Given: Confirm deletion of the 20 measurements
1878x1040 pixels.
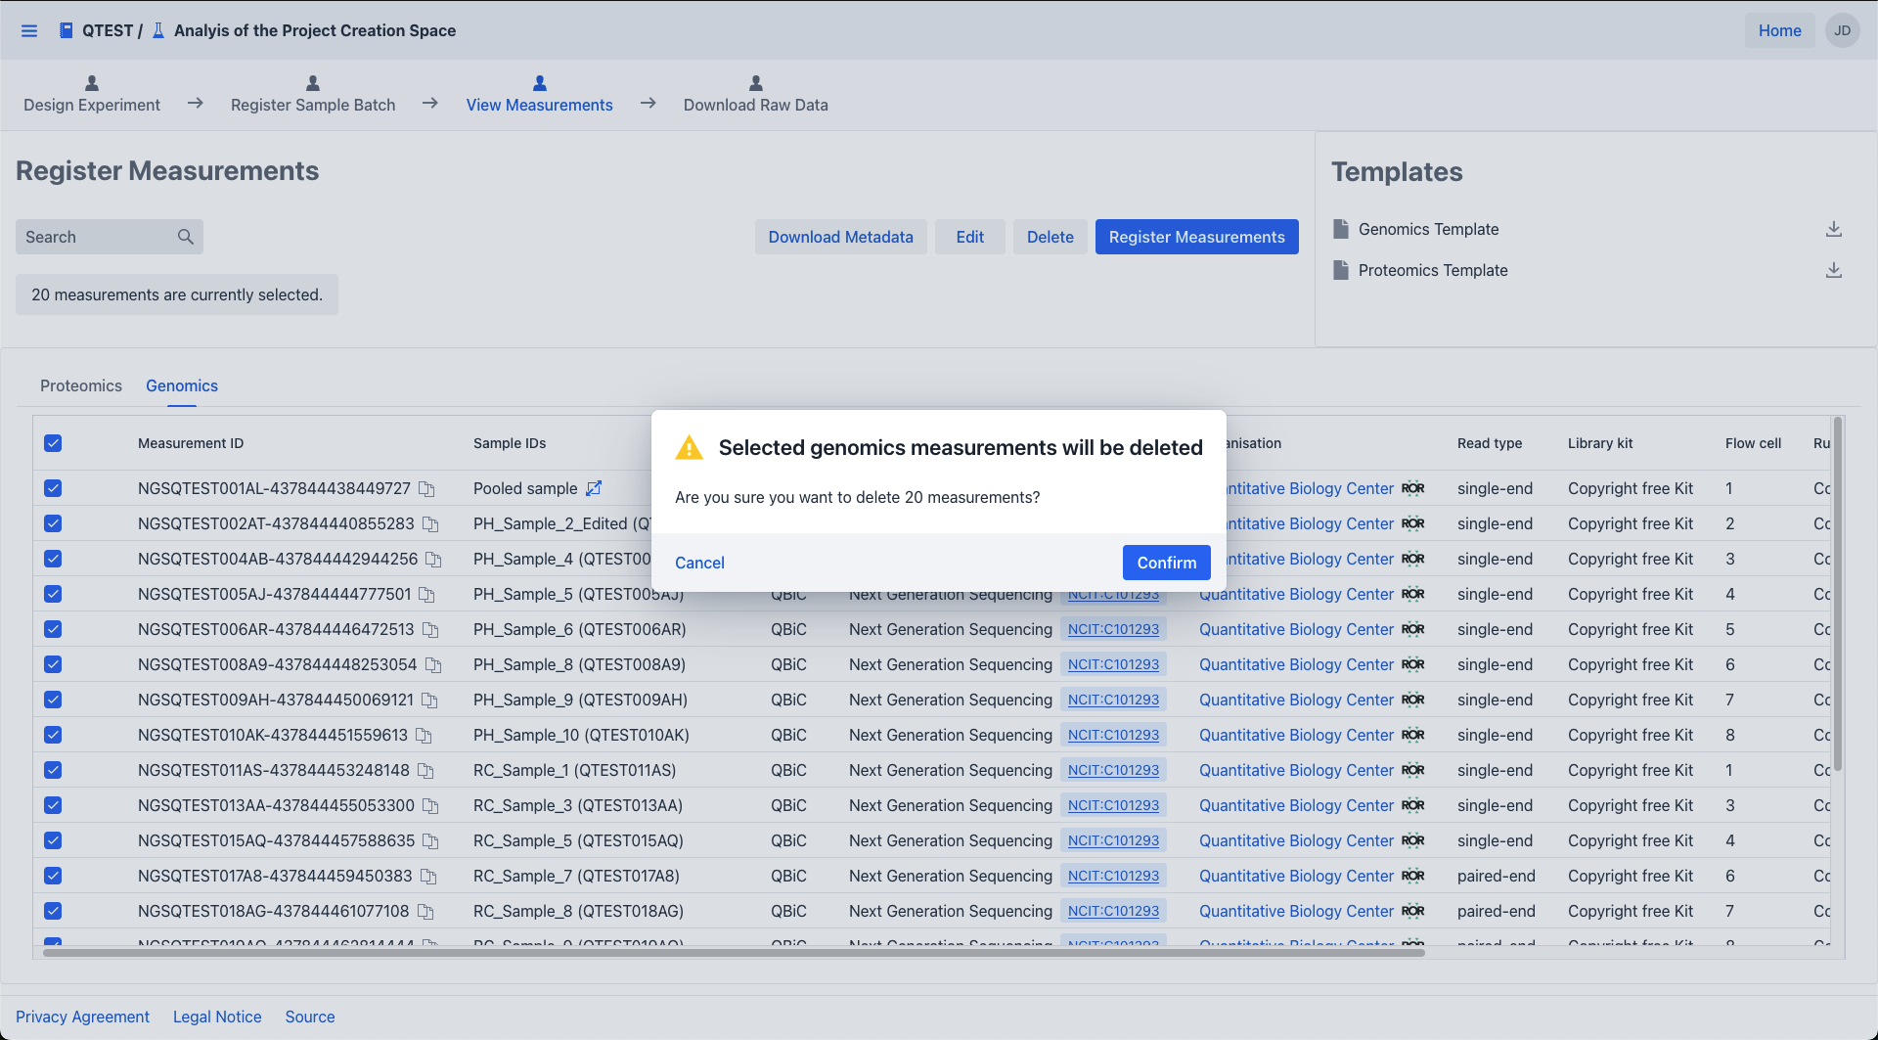Looking at the screenshot, I should [1166, 563].
